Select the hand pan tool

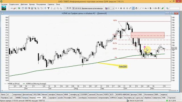(136, 8)
